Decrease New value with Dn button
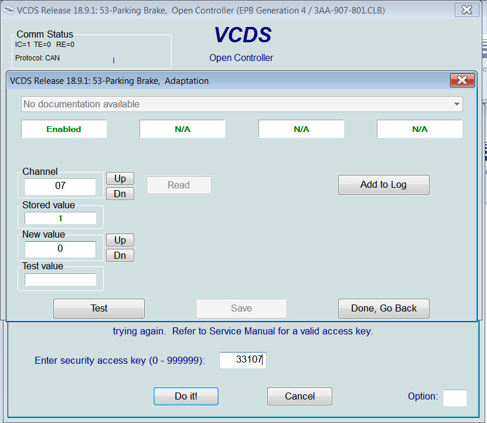Image resolution: width=487 pixels, height=423 pixels. point(120,255)
